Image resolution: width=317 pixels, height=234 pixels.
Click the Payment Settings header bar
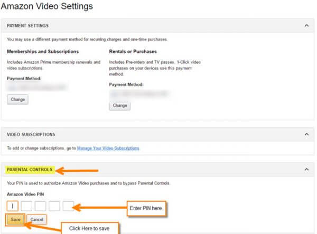[157, 26]
